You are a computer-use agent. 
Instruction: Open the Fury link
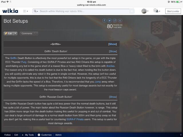pos(24,62)
